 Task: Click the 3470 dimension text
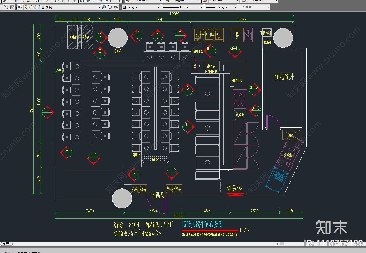(x=90, y=211)
